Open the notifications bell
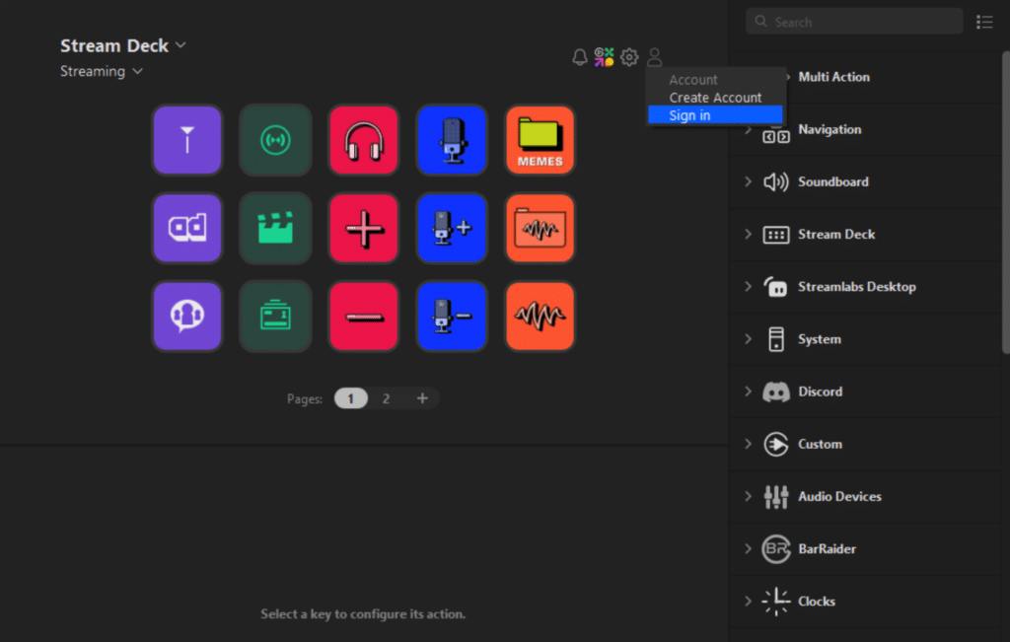This screenshot has width=1010, height=642. click(x=580, y=57)
